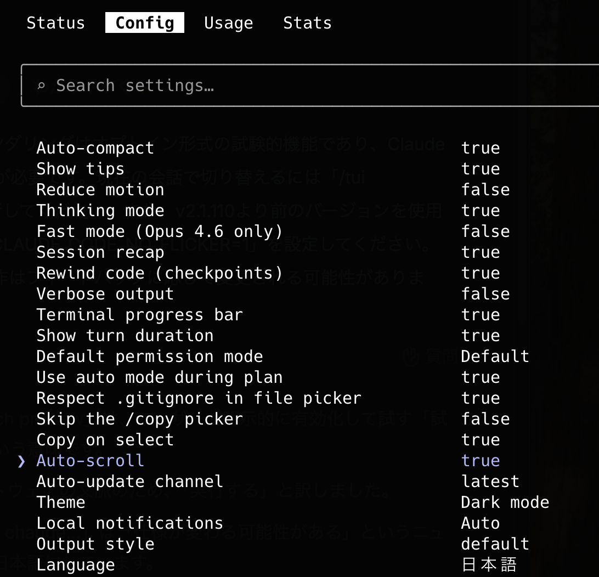
Task: Enable Reduce motion option
Action: (100, 190)
